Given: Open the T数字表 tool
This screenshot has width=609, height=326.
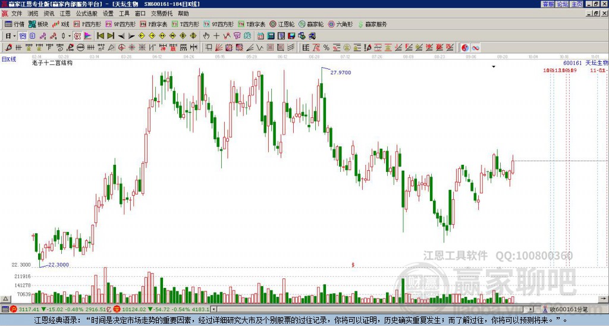Looking at the screenshot, I should pyautogui.click(x=252, y=24).
